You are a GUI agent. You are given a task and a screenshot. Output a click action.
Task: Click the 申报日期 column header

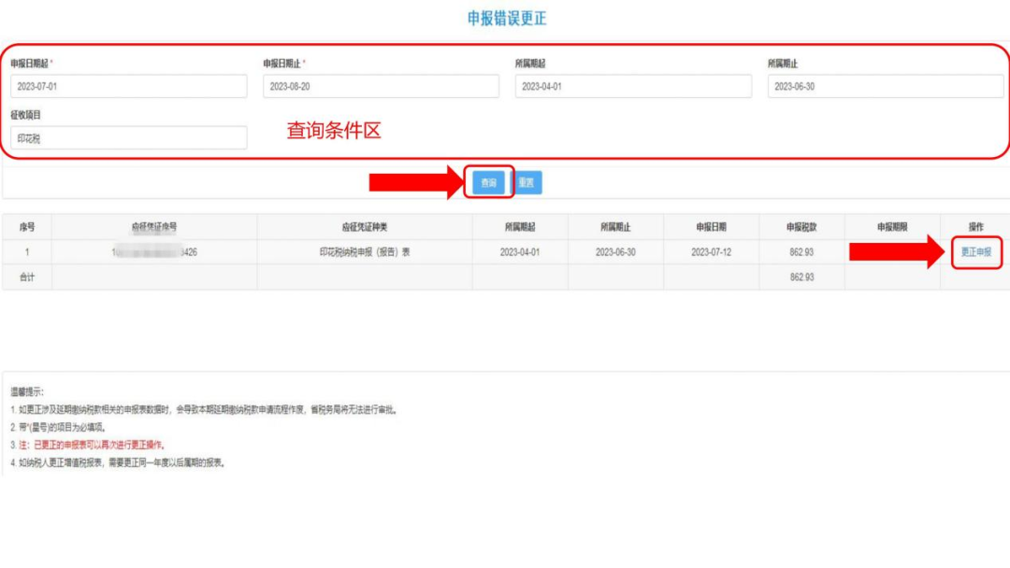click(711, 227)
